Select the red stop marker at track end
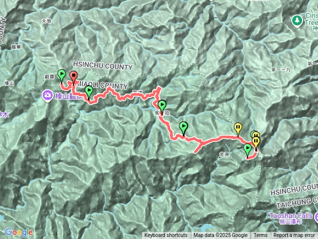 point(74,77)
